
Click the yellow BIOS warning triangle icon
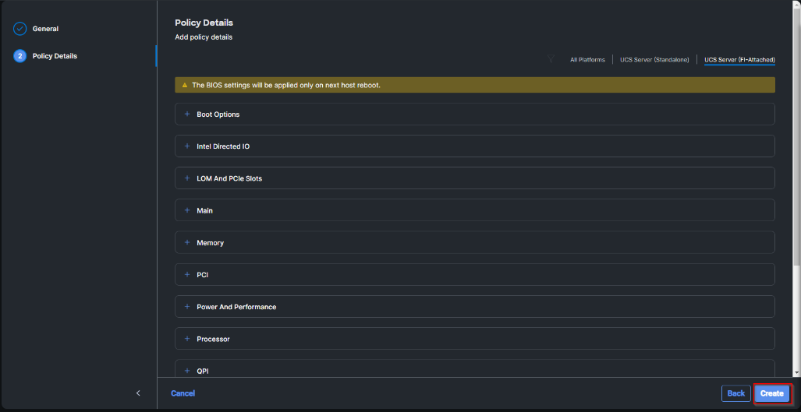tap(185, 85)
